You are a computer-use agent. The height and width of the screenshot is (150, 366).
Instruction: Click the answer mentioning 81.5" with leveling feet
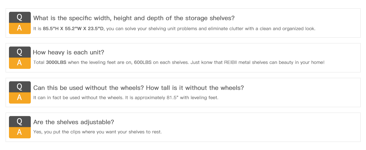(126, 97)
